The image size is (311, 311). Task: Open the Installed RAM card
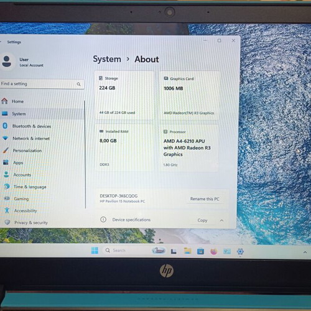(124, 147)
